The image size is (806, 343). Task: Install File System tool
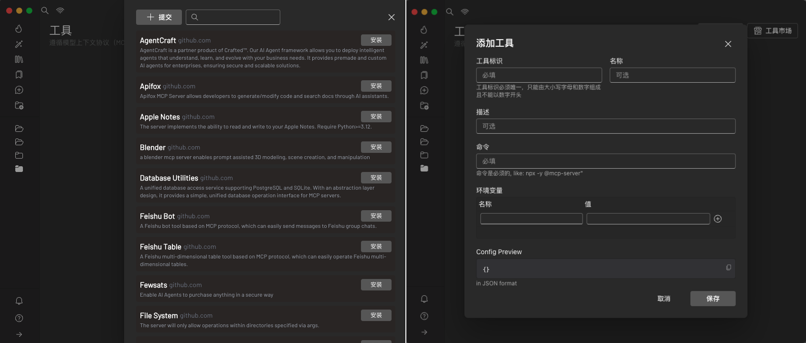coord(376,315)
